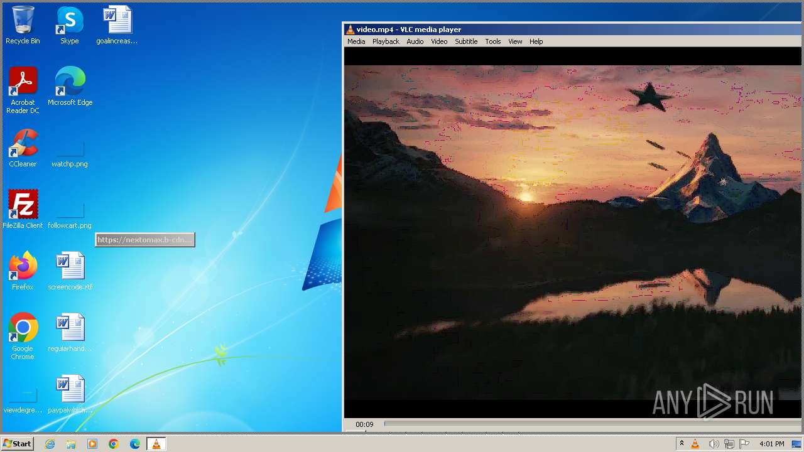Select the Firefox desktop shortcut
804x452 pixels.
pos(23,271)
